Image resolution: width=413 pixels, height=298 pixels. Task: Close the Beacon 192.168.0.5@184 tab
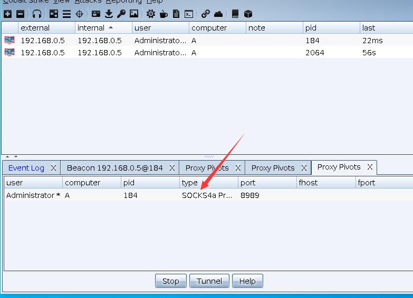(x=172, y=168)
